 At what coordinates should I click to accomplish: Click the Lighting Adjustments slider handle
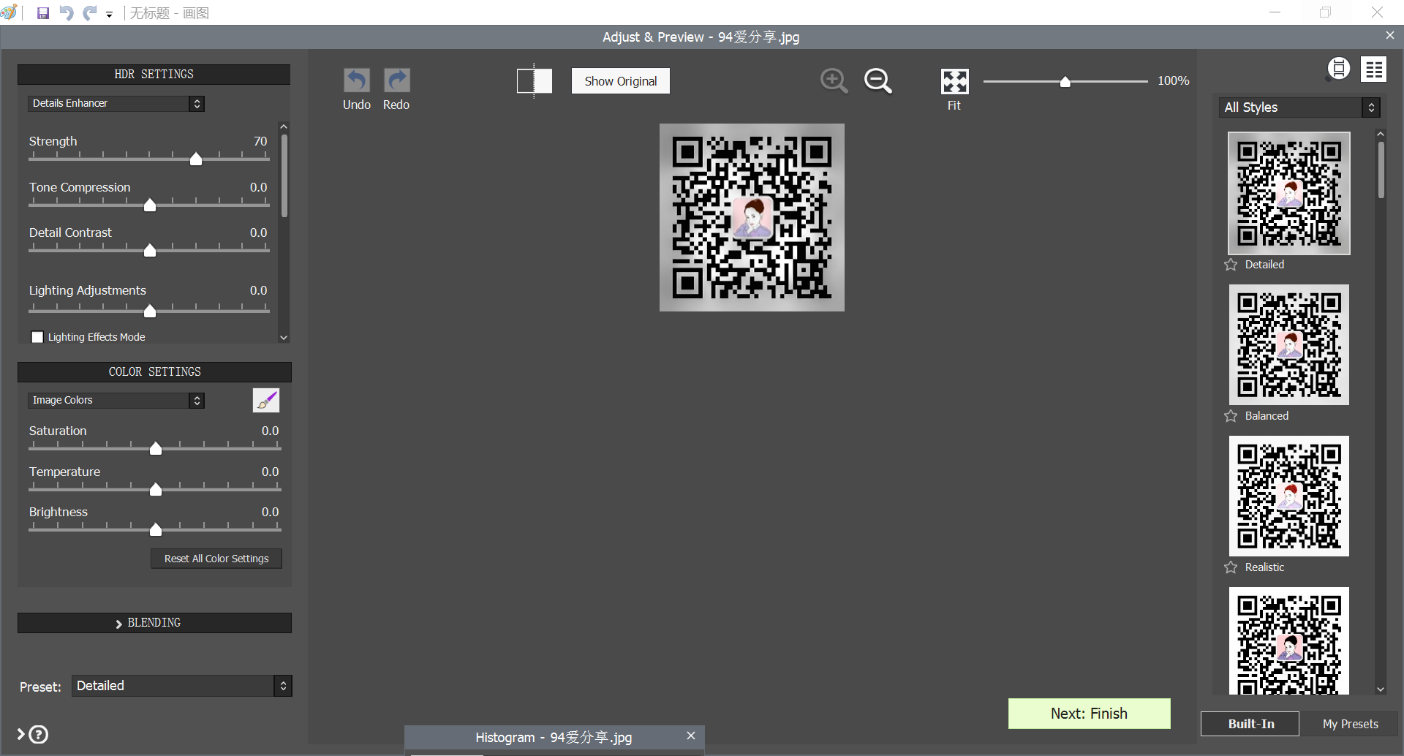[x=150, y=311]
